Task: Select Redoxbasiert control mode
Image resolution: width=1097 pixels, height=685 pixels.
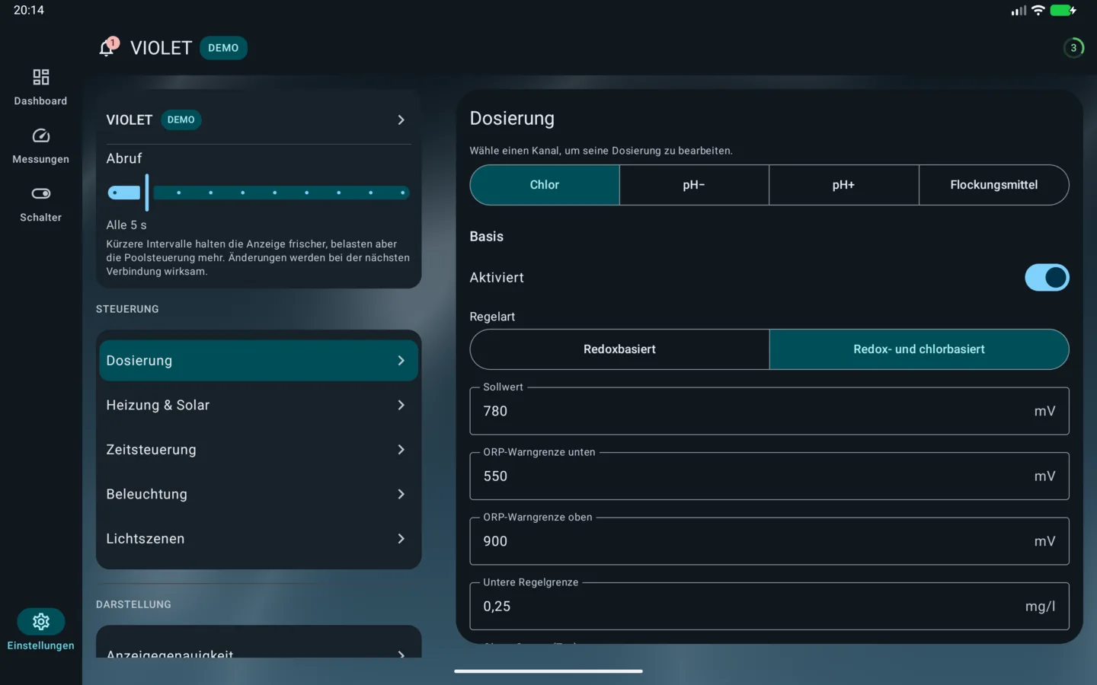Action: [619, 349]
